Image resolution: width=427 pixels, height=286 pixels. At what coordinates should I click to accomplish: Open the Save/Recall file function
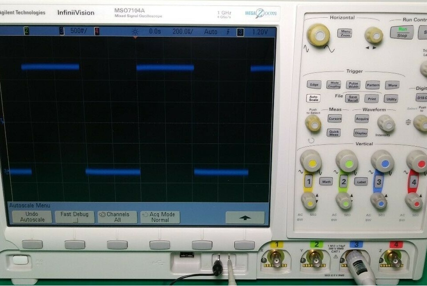point(352,99)
